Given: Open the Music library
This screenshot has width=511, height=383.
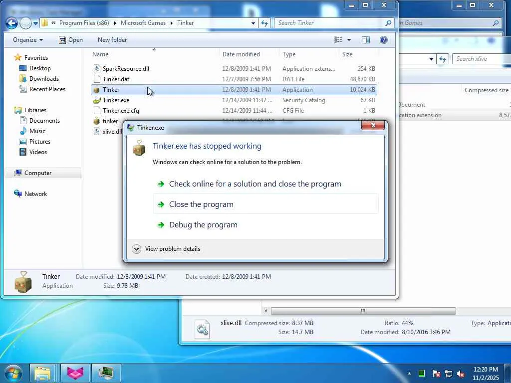Looking at the screenshot, I should click(x=32, y=131).
